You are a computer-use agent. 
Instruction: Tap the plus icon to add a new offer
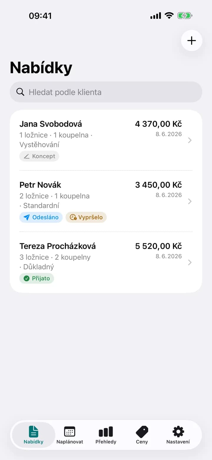tap(191, 41)
